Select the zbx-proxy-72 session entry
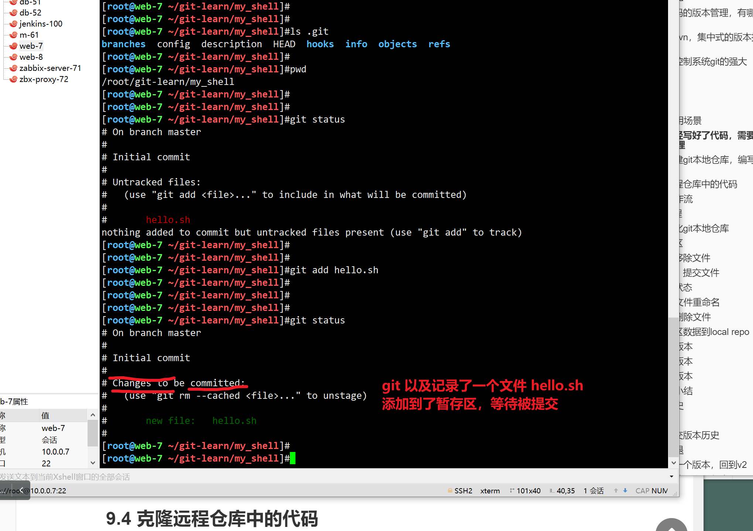Image resolution: width=753 pixels, height=531 pixels. tap(44, 79)
